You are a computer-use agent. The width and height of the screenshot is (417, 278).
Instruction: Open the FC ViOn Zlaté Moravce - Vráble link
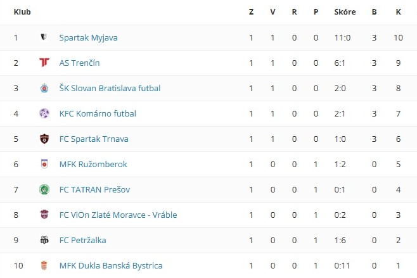click(x=118, y=215)
